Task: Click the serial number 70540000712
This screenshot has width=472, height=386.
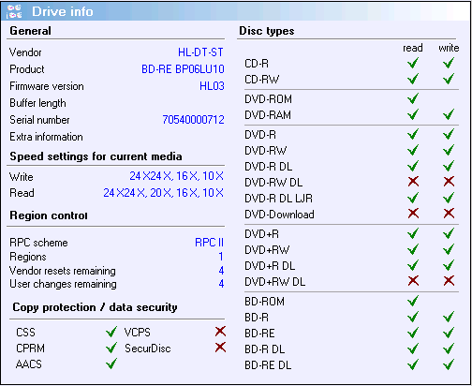Action: point(193,120)
